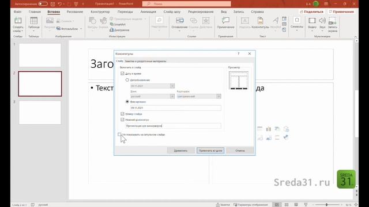Toggle the Дату и время checkbox
The height and width of the screenshot is (207, 369).
coord(122,74)
